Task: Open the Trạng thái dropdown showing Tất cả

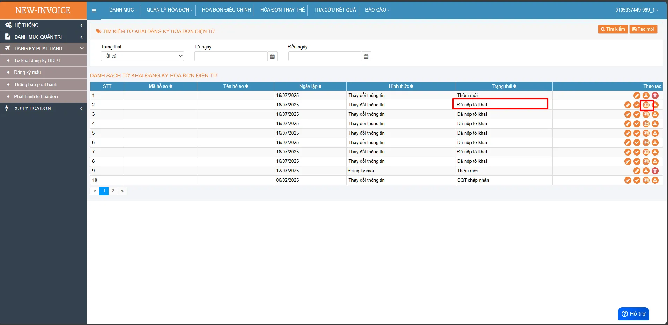Action: [x=142, y=56]
